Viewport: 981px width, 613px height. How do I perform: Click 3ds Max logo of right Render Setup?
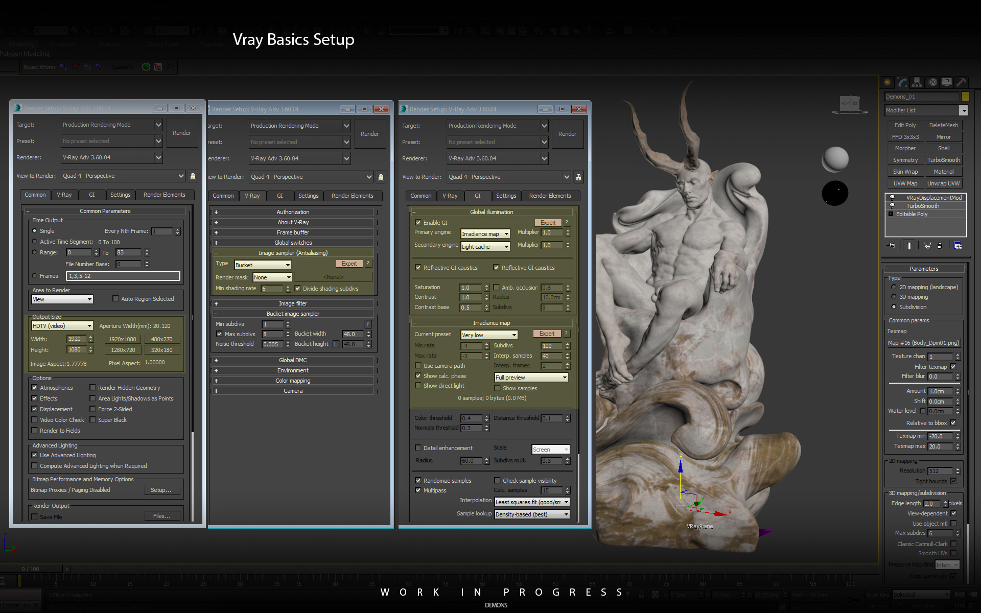point(404,109)
